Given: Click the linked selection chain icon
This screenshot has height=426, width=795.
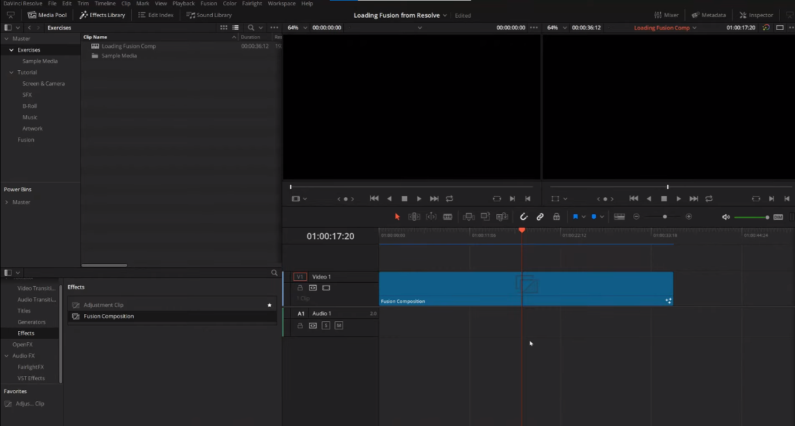Looking at the screenshot, I should (x=540, y=217).
